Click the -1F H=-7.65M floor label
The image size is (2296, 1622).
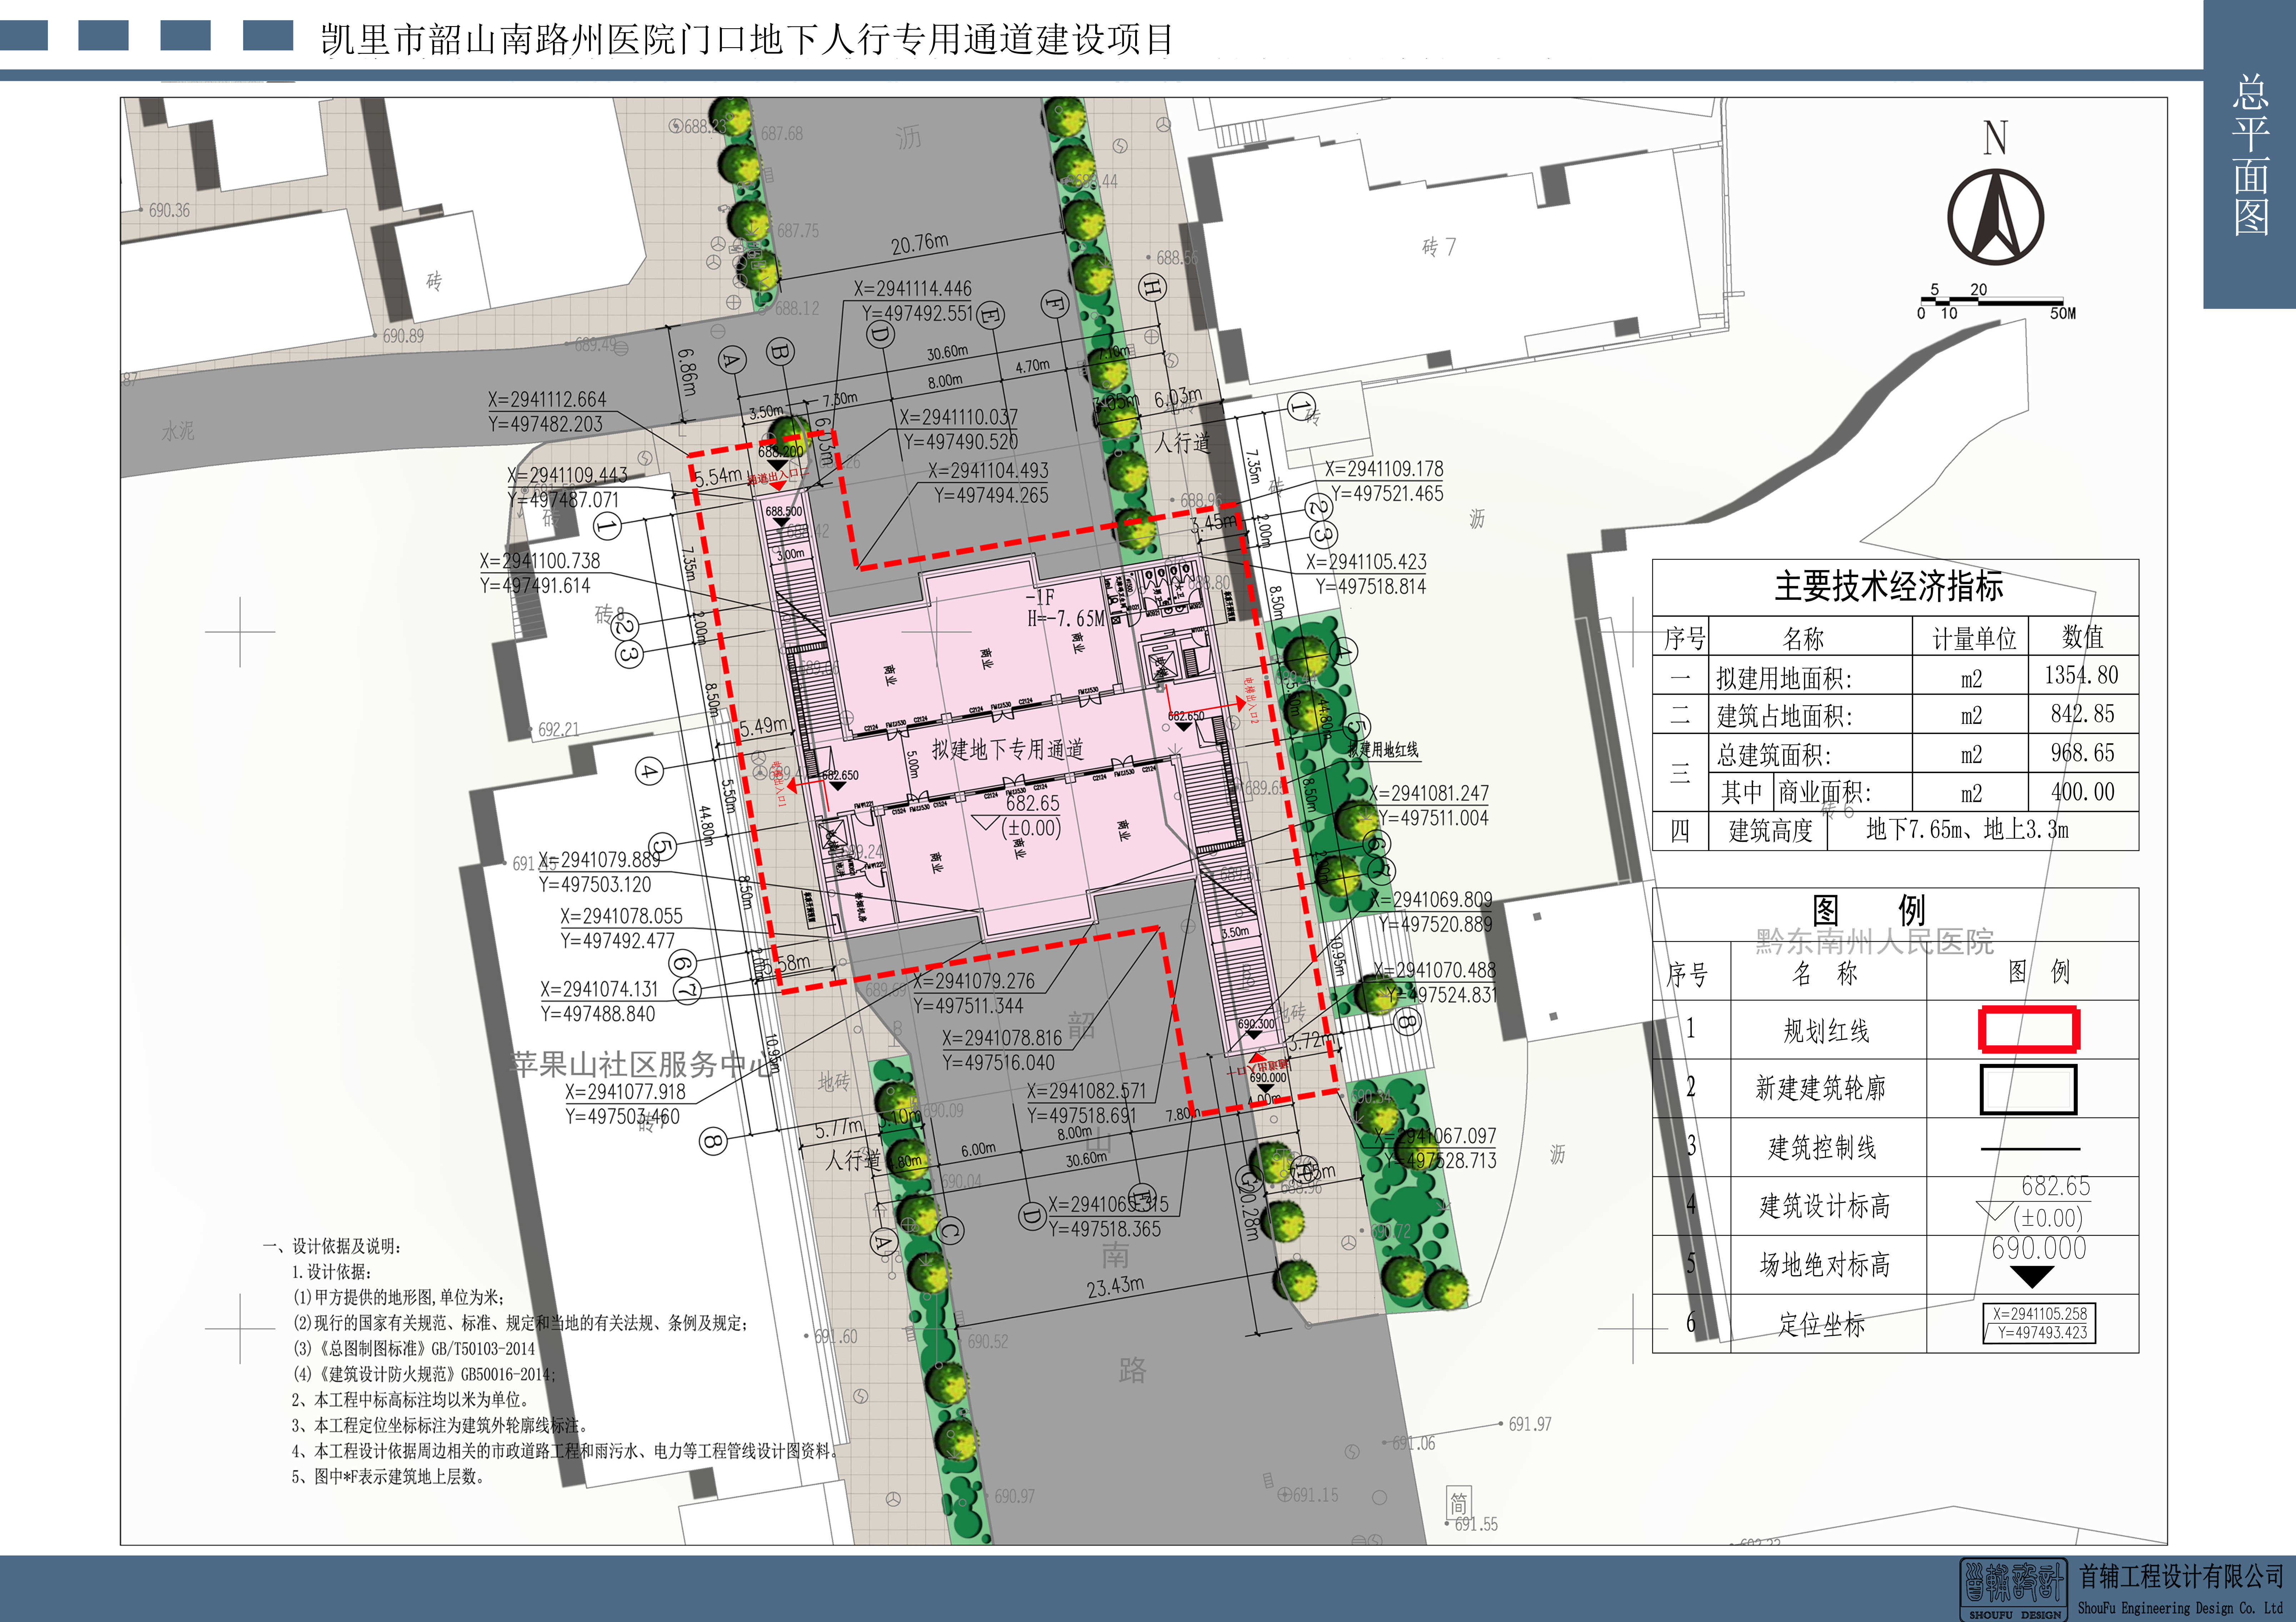coord(1066,608)
